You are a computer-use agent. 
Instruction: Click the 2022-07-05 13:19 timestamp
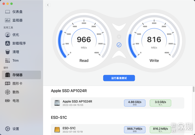73,132
